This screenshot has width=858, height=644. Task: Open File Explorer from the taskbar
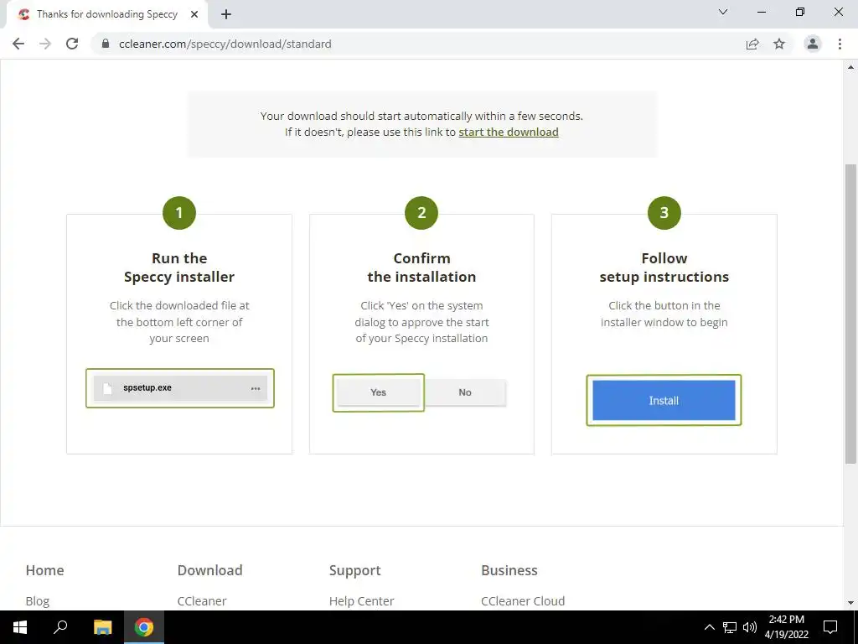click(102, 627)
